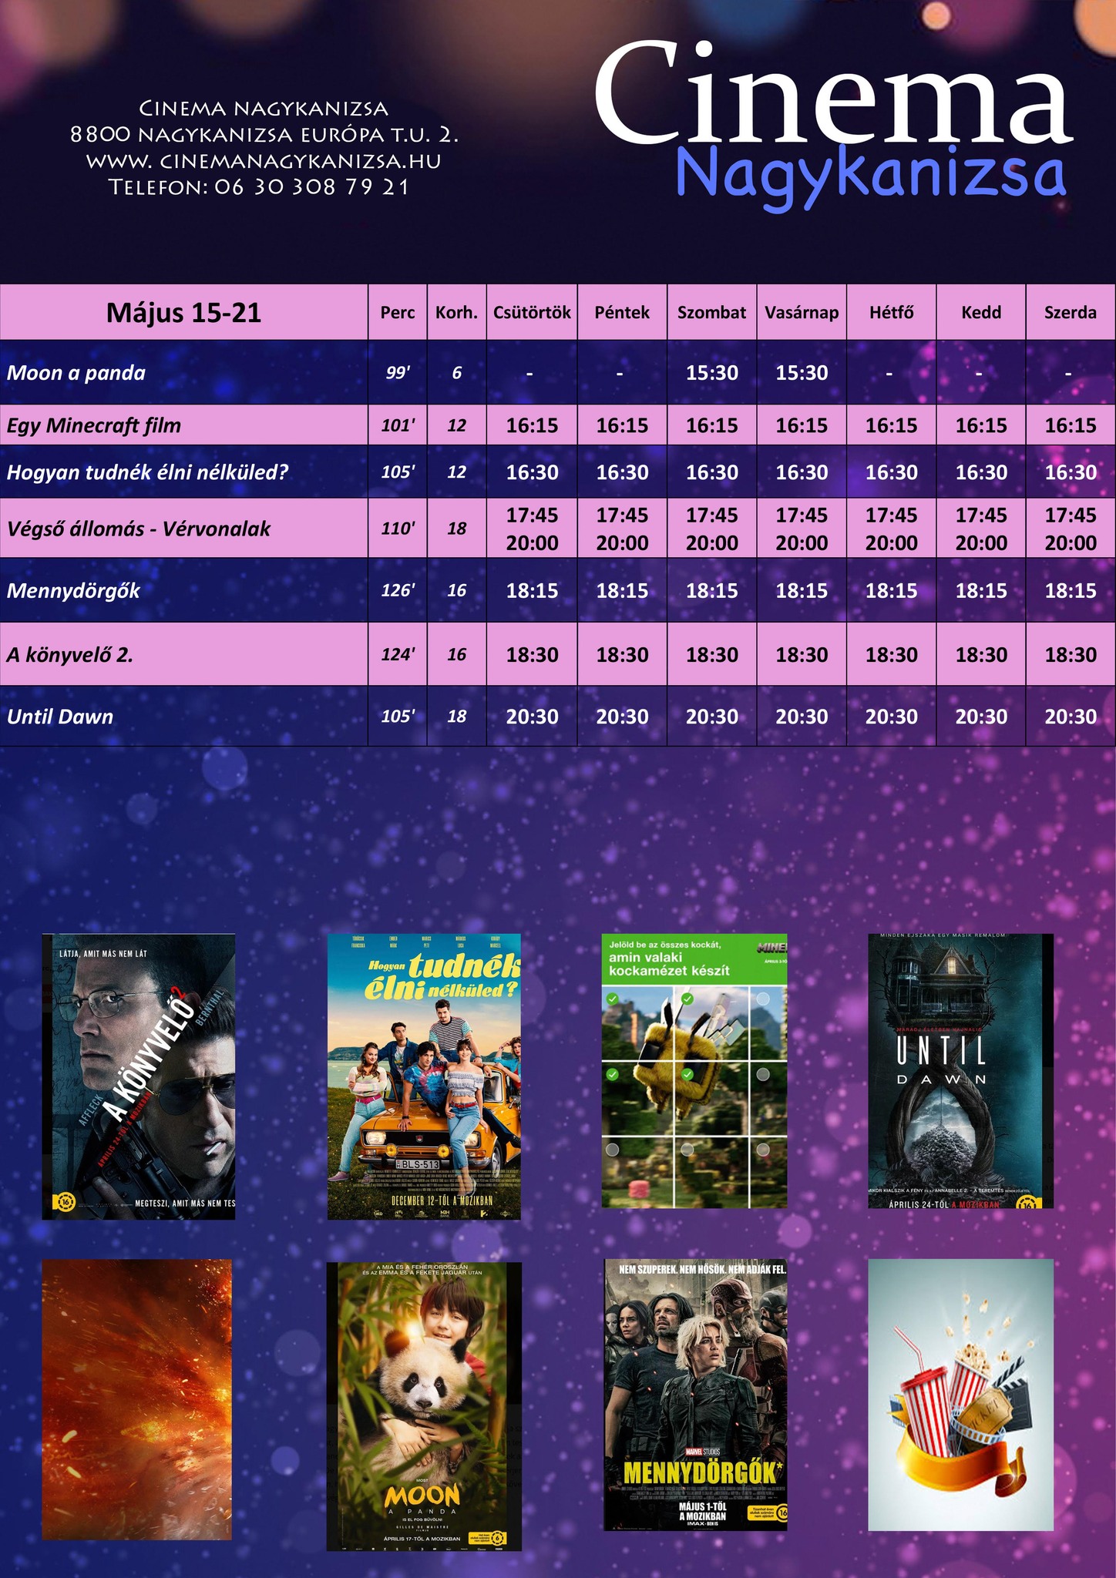
Task: Click the green Minecraft captcha-style poster
Action: click(694, 1071)
